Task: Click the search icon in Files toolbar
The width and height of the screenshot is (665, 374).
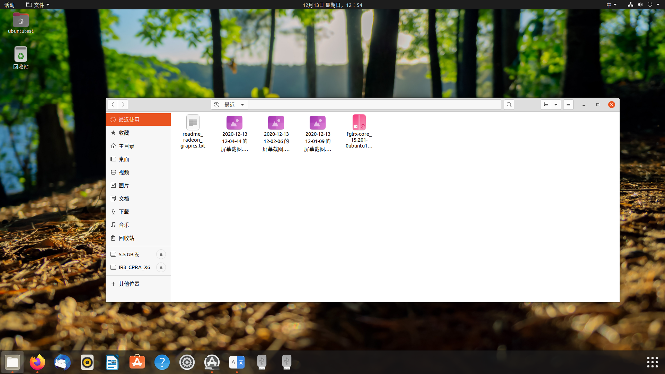Action: click(509, 105)
